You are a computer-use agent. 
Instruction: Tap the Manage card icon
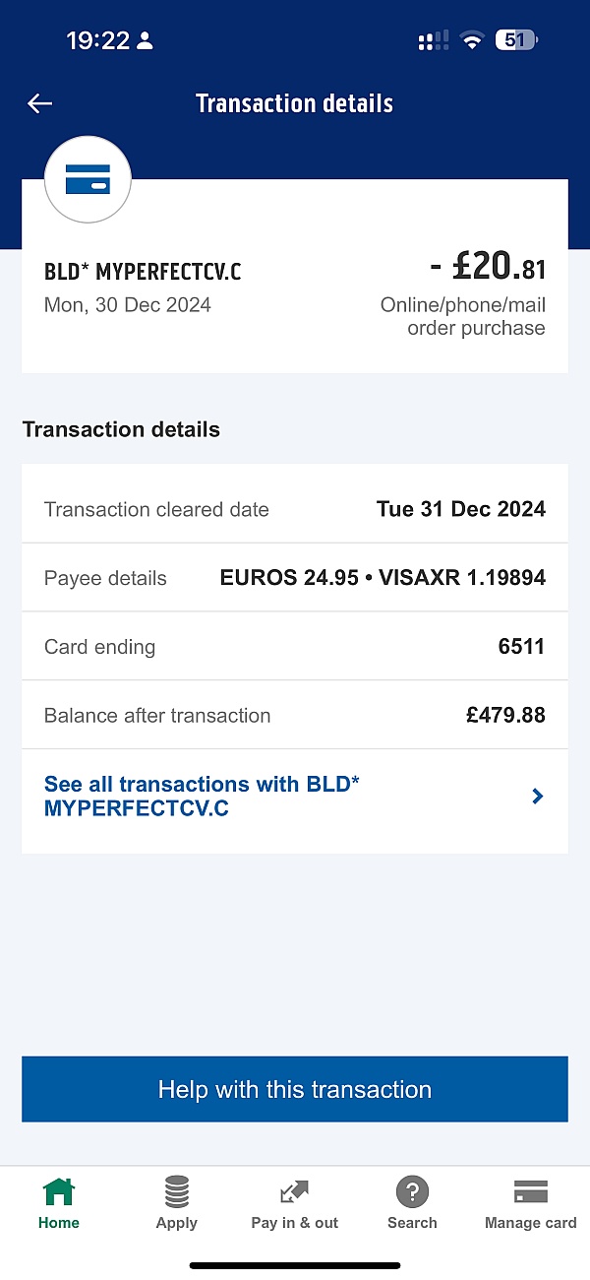click(x=531, y=1192)
